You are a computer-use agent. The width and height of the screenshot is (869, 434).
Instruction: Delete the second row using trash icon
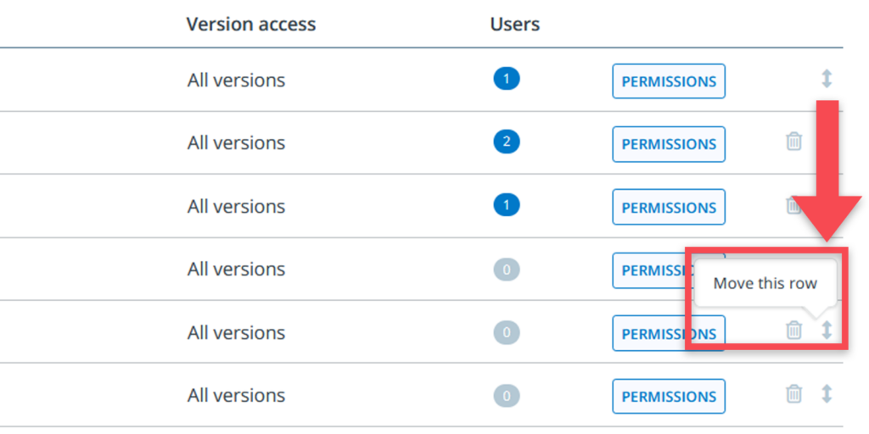click(x=793, y=142)
